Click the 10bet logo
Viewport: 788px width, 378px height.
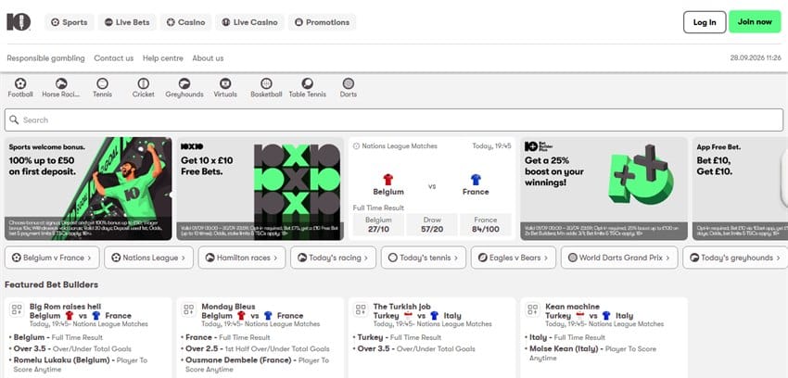click(x=19, y=22)
